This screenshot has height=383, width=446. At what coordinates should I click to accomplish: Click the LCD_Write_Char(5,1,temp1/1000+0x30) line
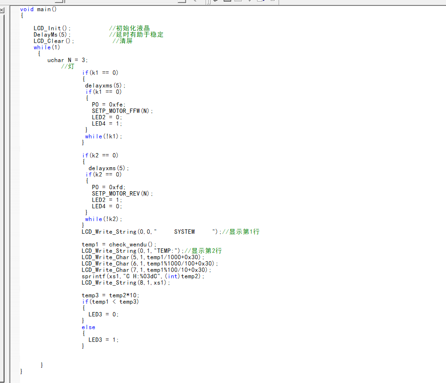[x=143, y=257]
